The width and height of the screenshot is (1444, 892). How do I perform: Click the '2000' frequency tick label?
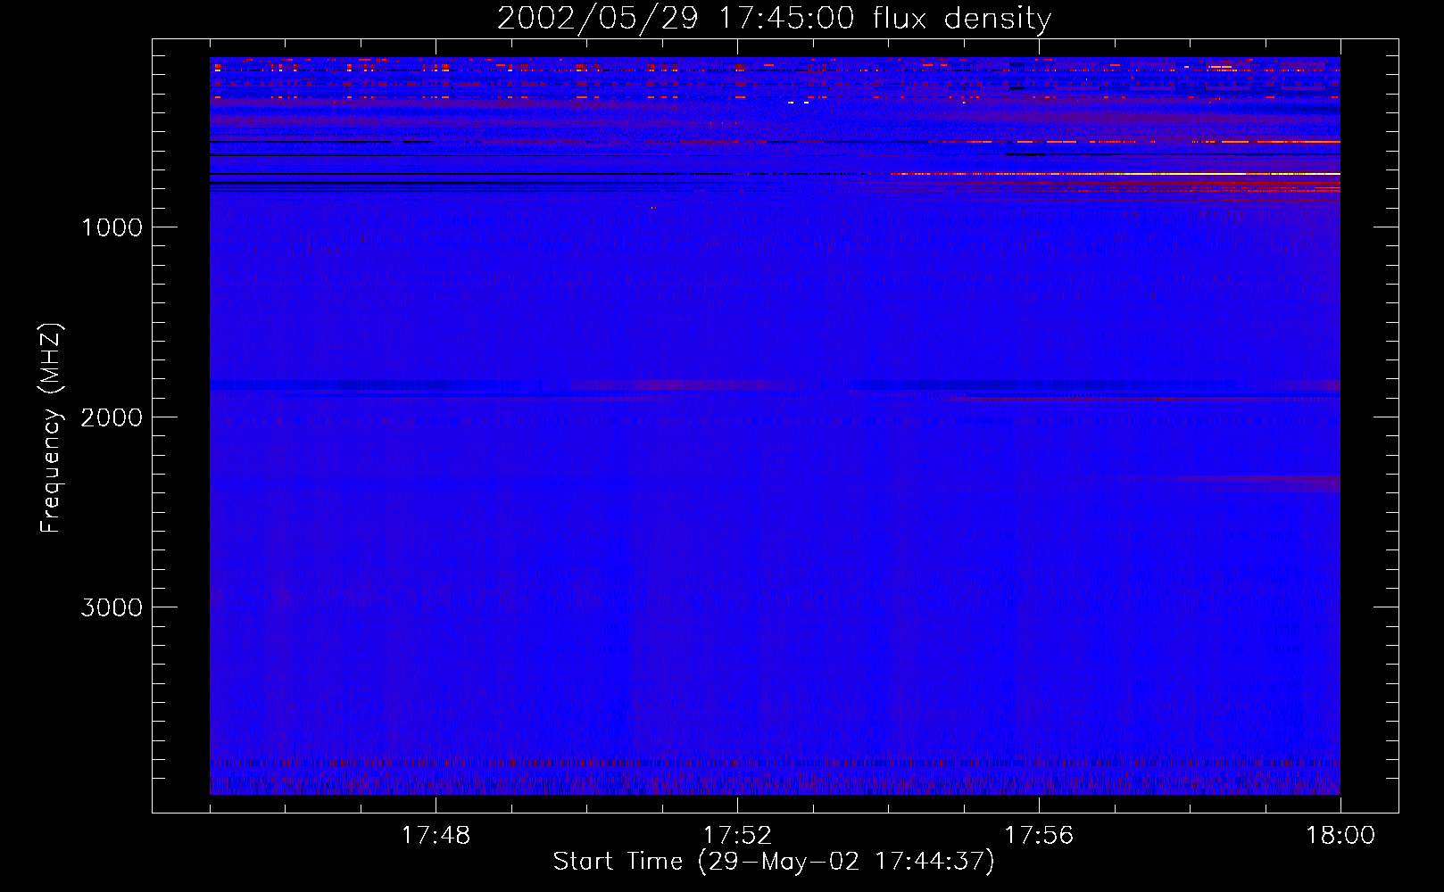tap(112, 417)
